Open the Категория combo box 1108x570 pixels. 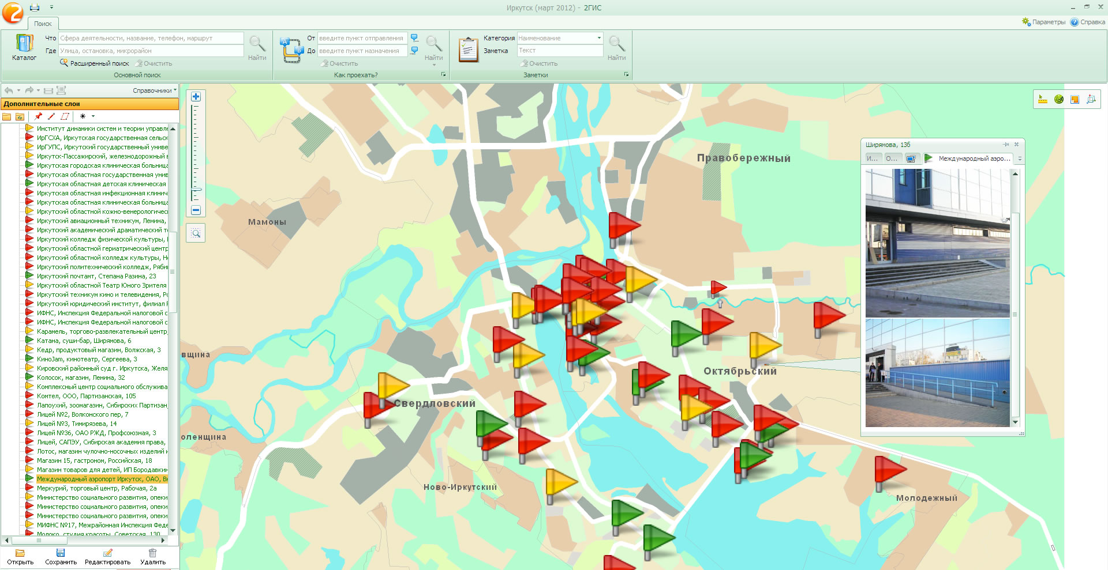pyautogui.click(x=560, y=38)
